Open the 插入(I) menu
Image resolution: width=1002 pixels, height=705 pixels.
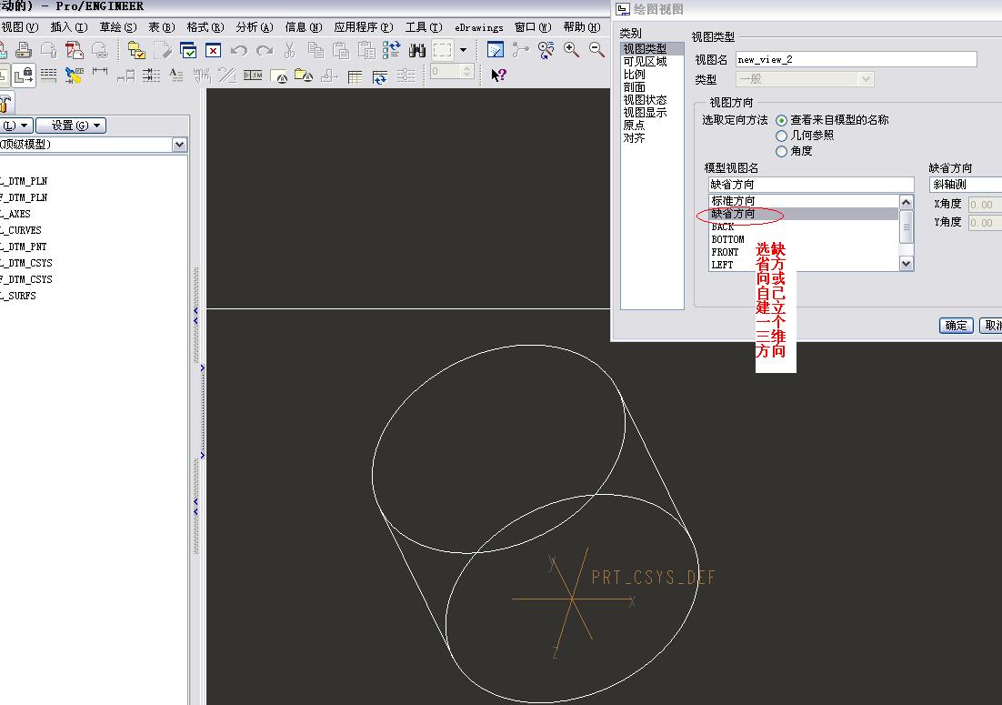(68, 27)
